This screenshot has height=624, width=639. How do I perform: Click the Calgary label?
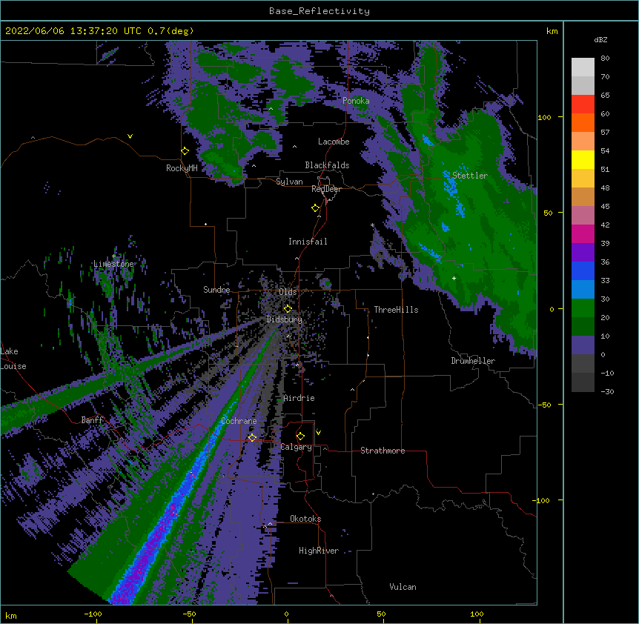296,447
